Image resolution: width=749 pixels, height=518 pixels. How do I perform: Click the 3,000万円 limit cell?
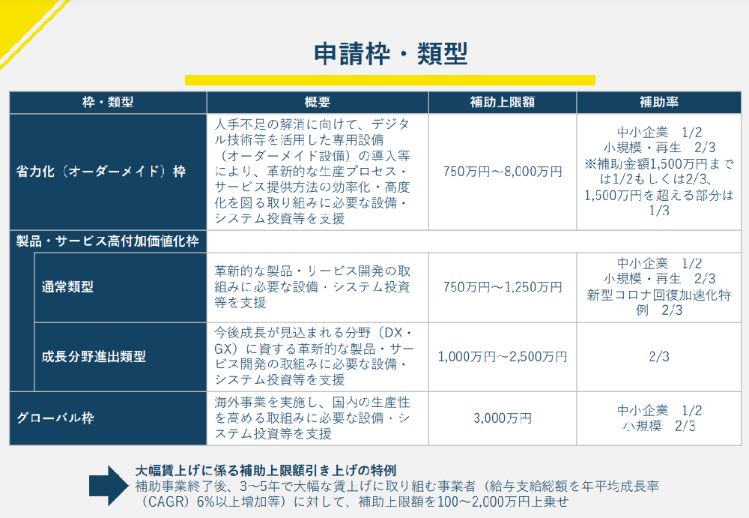click(502, 418)
